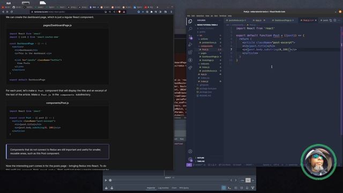Image resolution: width=343 pixels, height=193 pixels.
Task: Open postActions.js in the Explorer tree
Action: coord(209,42)
